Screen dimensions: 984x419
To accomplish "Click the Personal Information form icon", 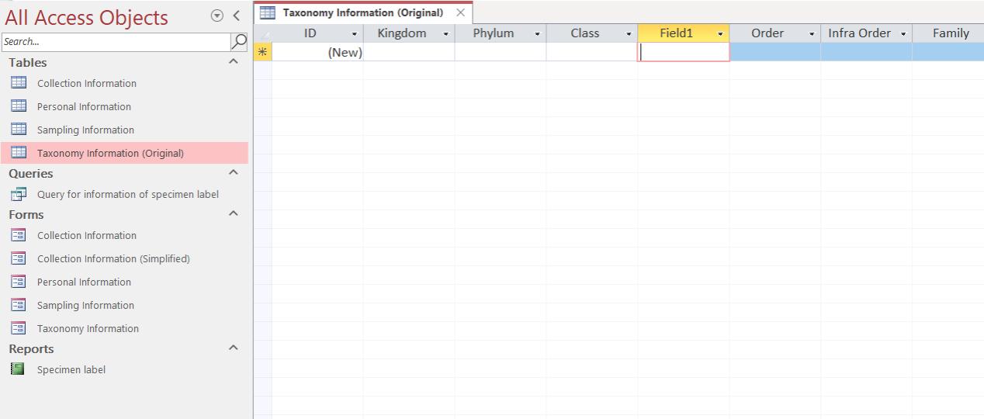I will [x=19, y=282].
